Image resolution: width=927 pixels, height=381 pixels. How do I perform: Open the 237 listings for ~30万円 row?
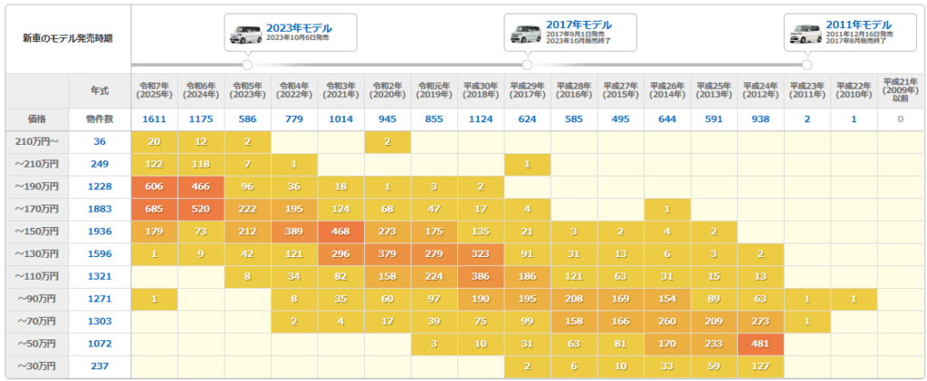pyautogui.click(x=100, y=366)
